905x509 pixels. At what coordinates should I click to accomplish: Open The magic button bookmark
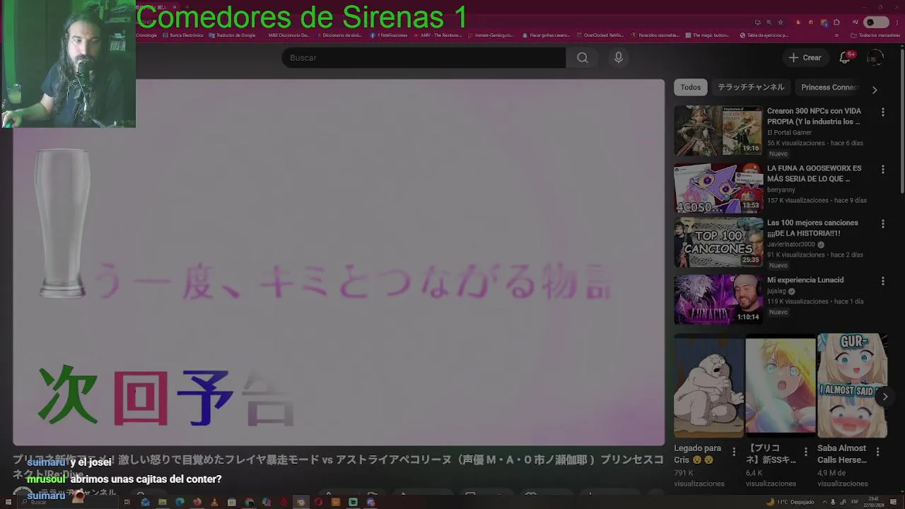(x=707, y=35)
